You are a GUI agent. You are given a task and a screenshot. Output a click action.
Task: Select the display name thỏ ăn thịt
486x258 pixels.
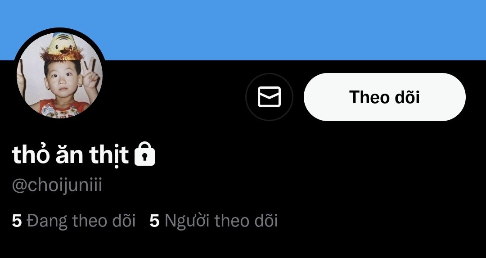click(70, 154)
